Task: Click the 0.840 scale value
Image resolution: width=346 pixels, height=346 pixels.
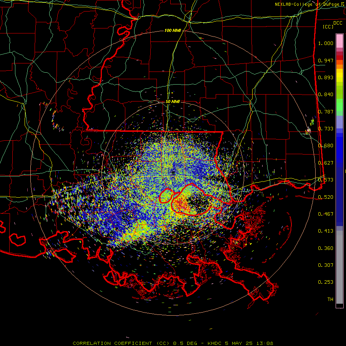Action: pyautogui.click(x=326, y=95)
